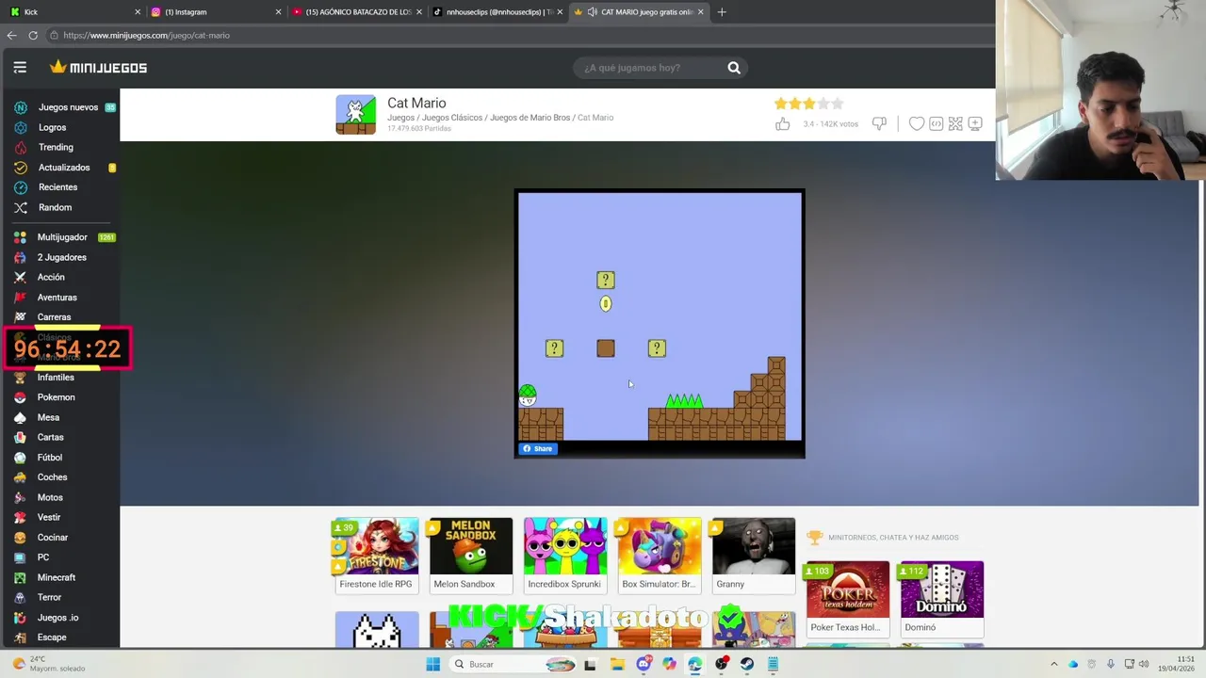Viewport: 1206px width, 678px height.
Task: Open 'Logros' in sidebar
Action: tap(52, 127)
